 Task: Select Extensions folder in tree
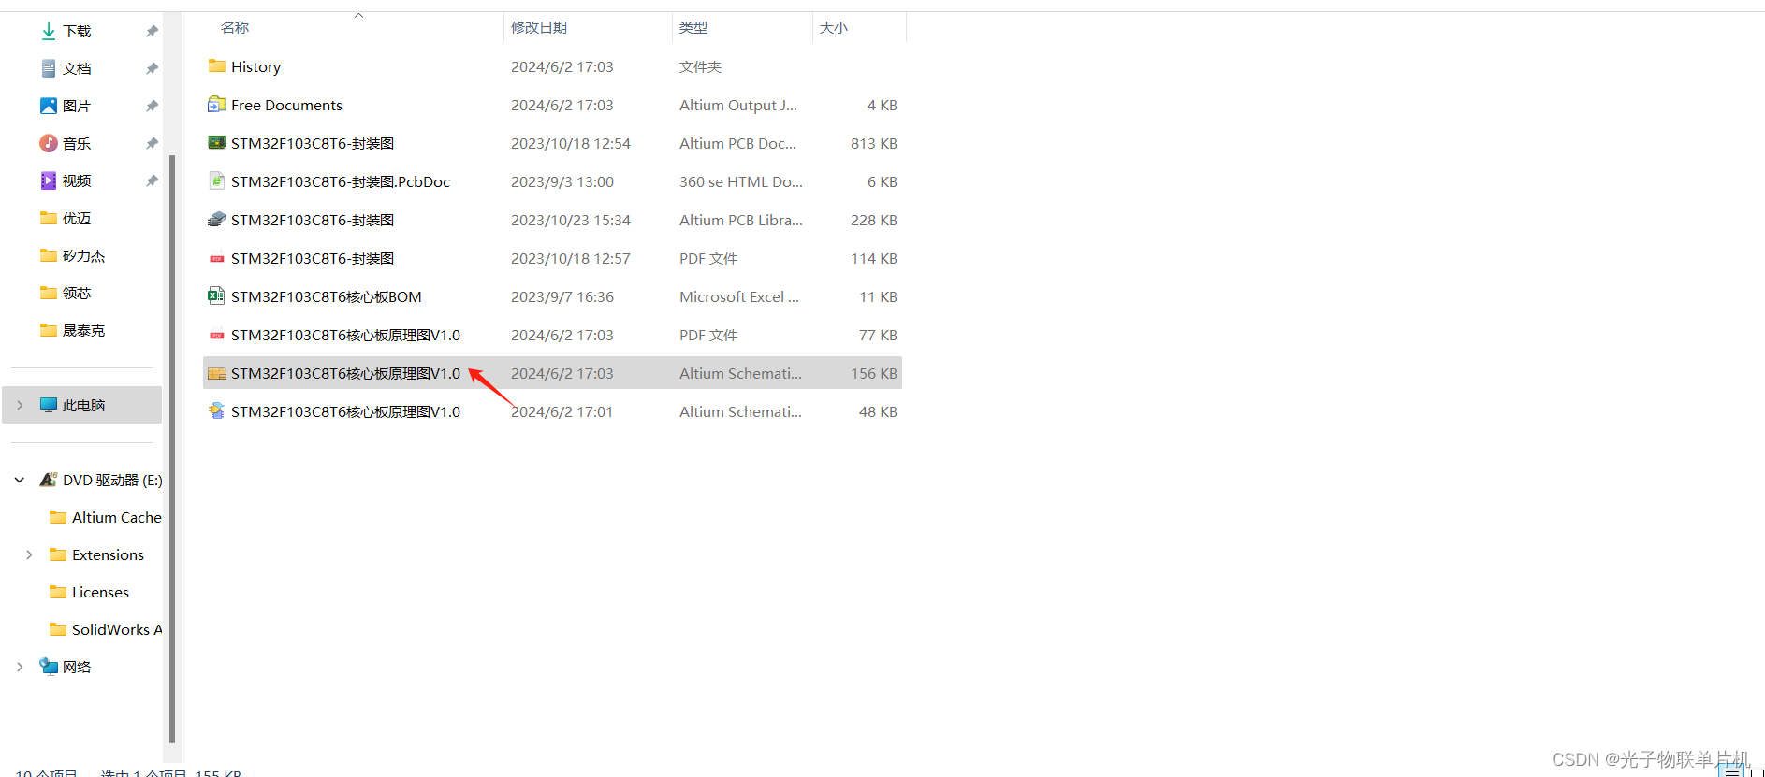click(108, 554)
